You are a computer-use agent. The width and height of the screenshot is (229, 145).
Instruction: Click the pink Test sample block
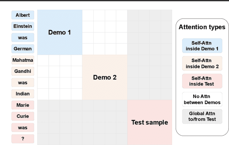tap(150, 122)
